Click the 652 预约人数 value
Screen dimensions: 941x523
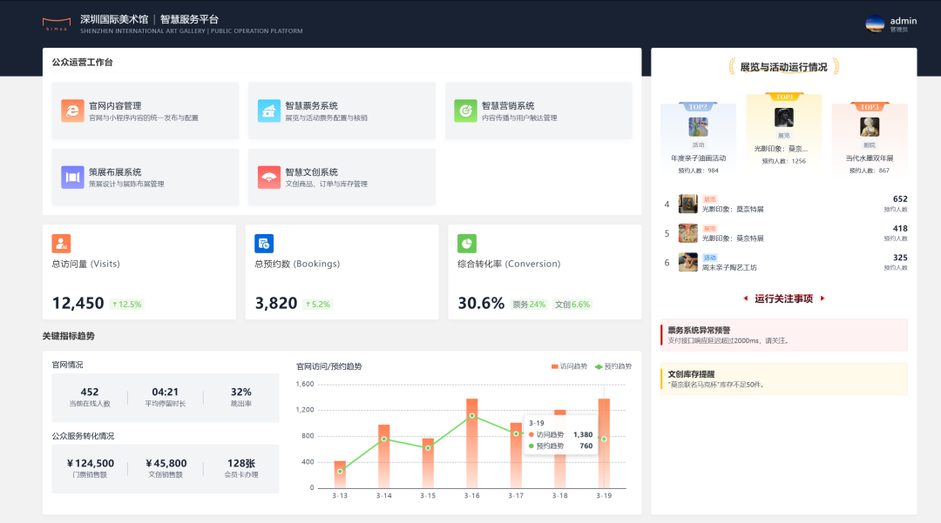click(x=900, y=199)
